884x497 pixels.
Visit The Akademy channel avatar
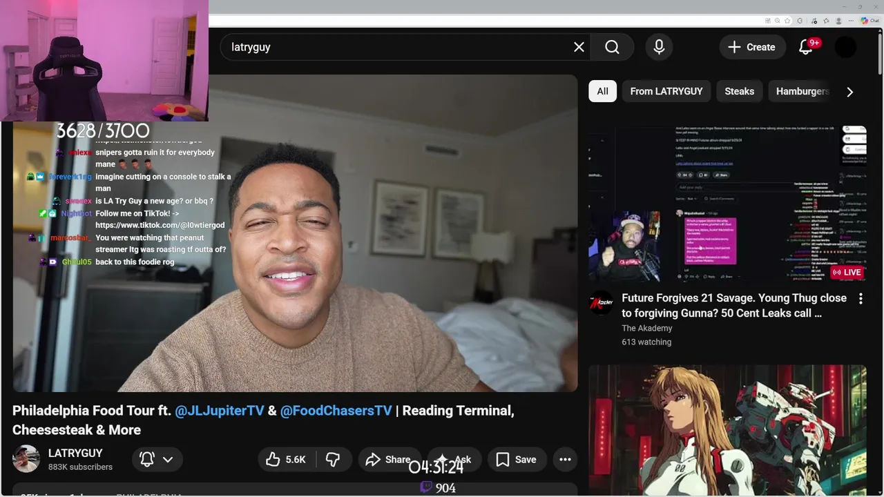pos(601,303)
